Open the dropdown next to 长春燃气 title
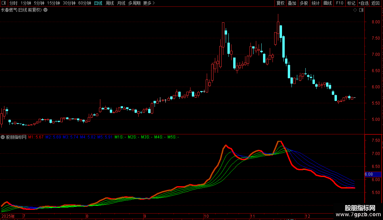The height and width of the screenshot is (220, 383). click(45, 10)
